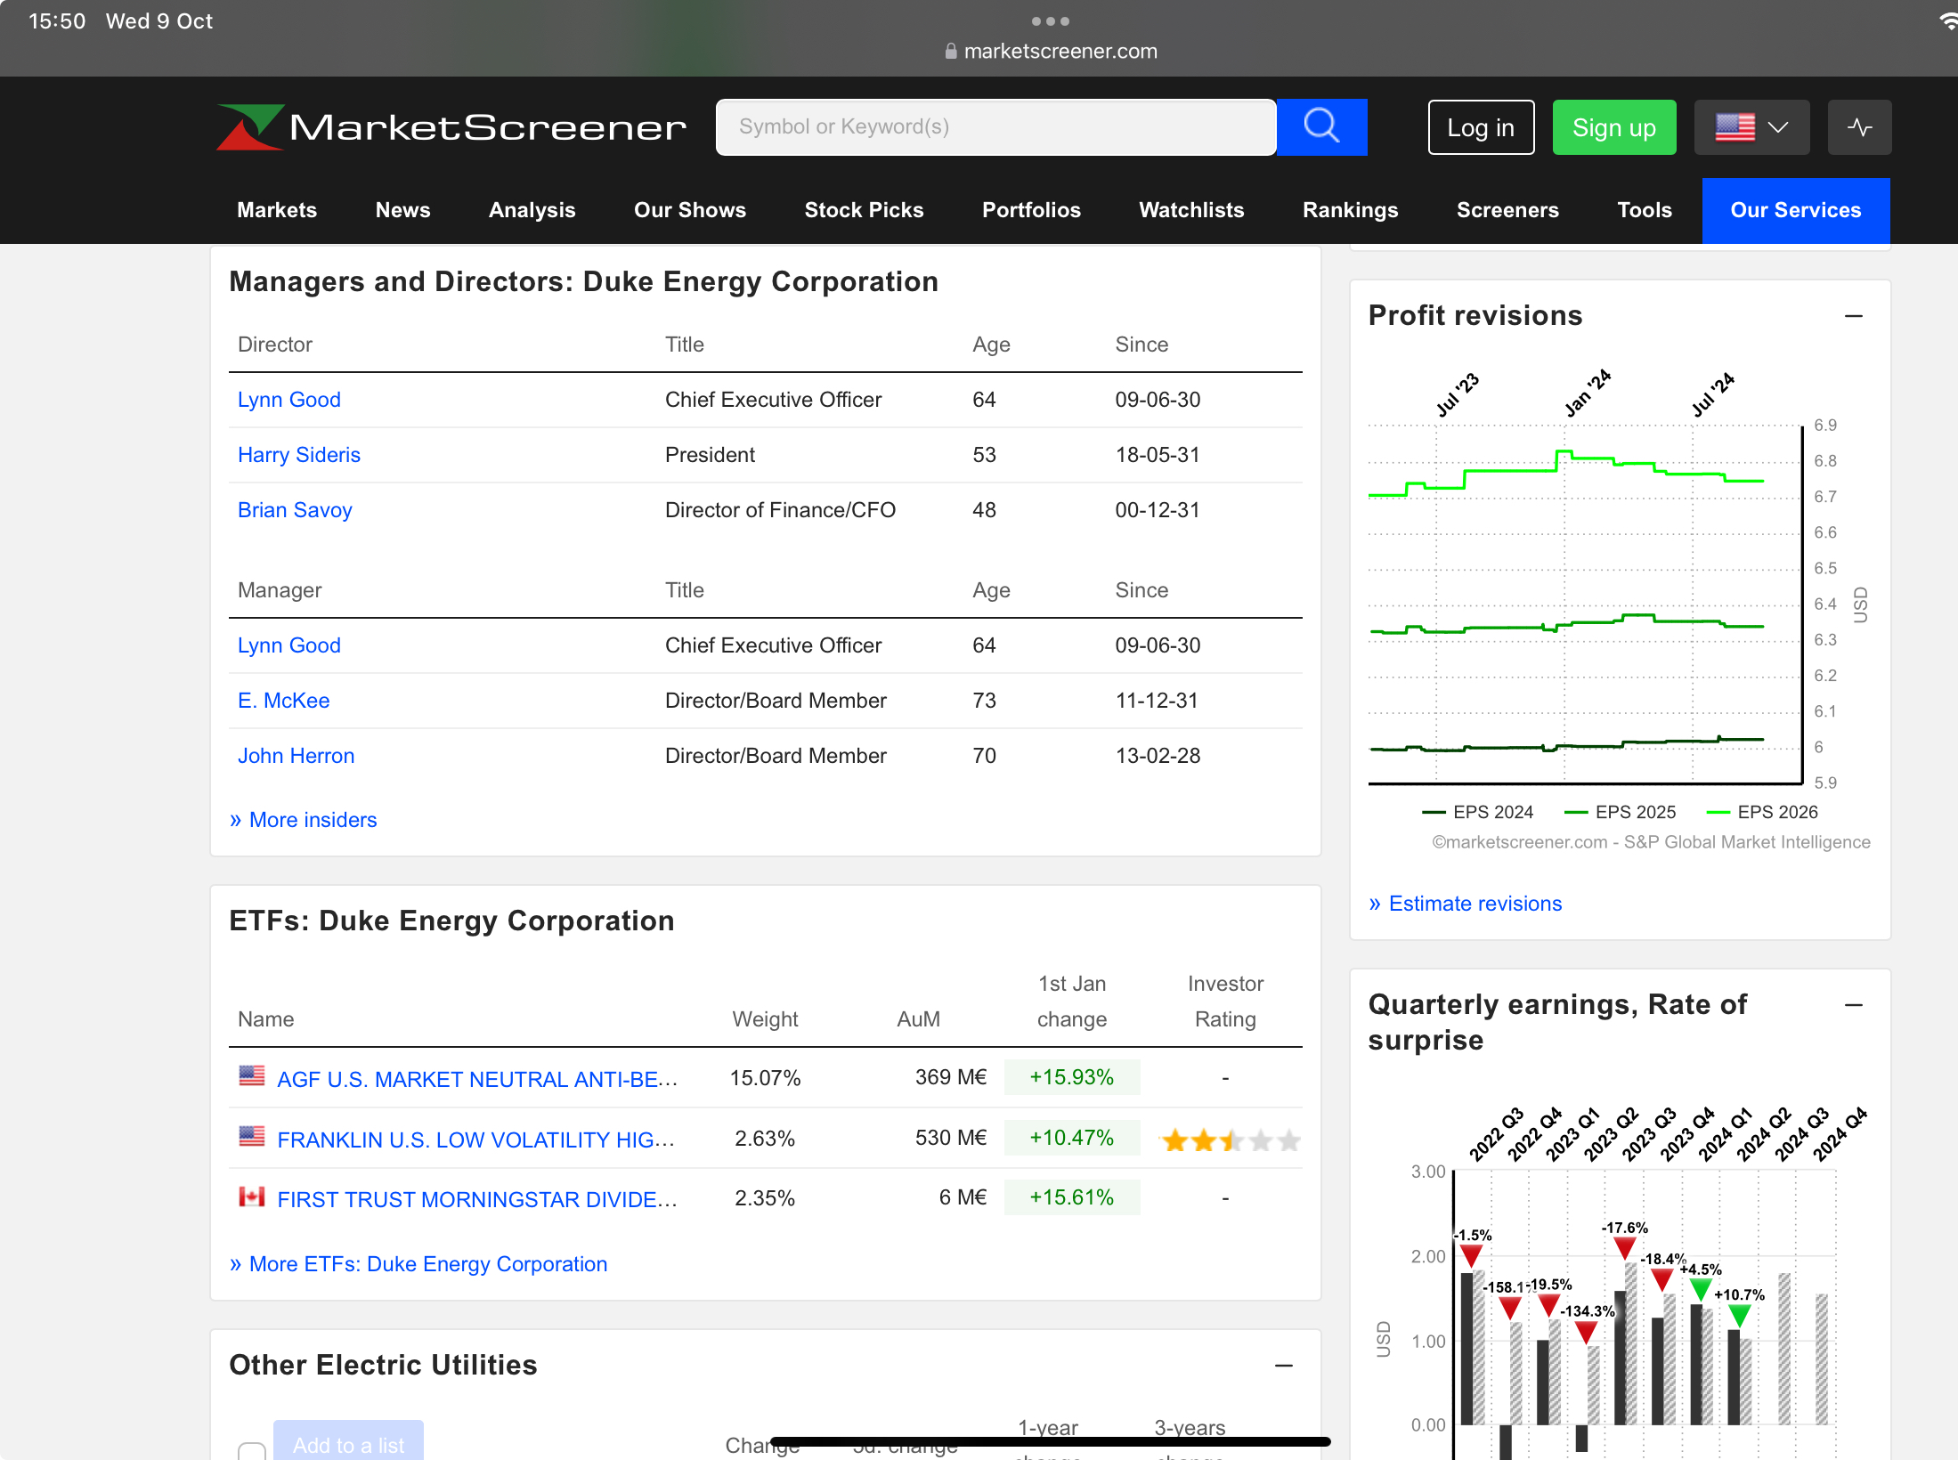Toggle EPS 2024 legend series
This screenshot has width=1958, height=1460.
click(x=1478, y=812)
